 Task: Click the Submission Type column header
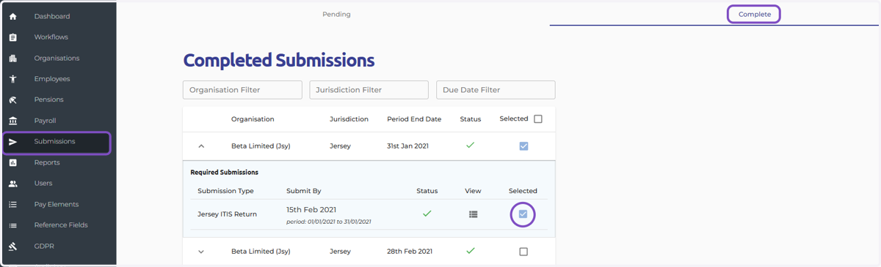pyautogui.click(x=225, y=191)
